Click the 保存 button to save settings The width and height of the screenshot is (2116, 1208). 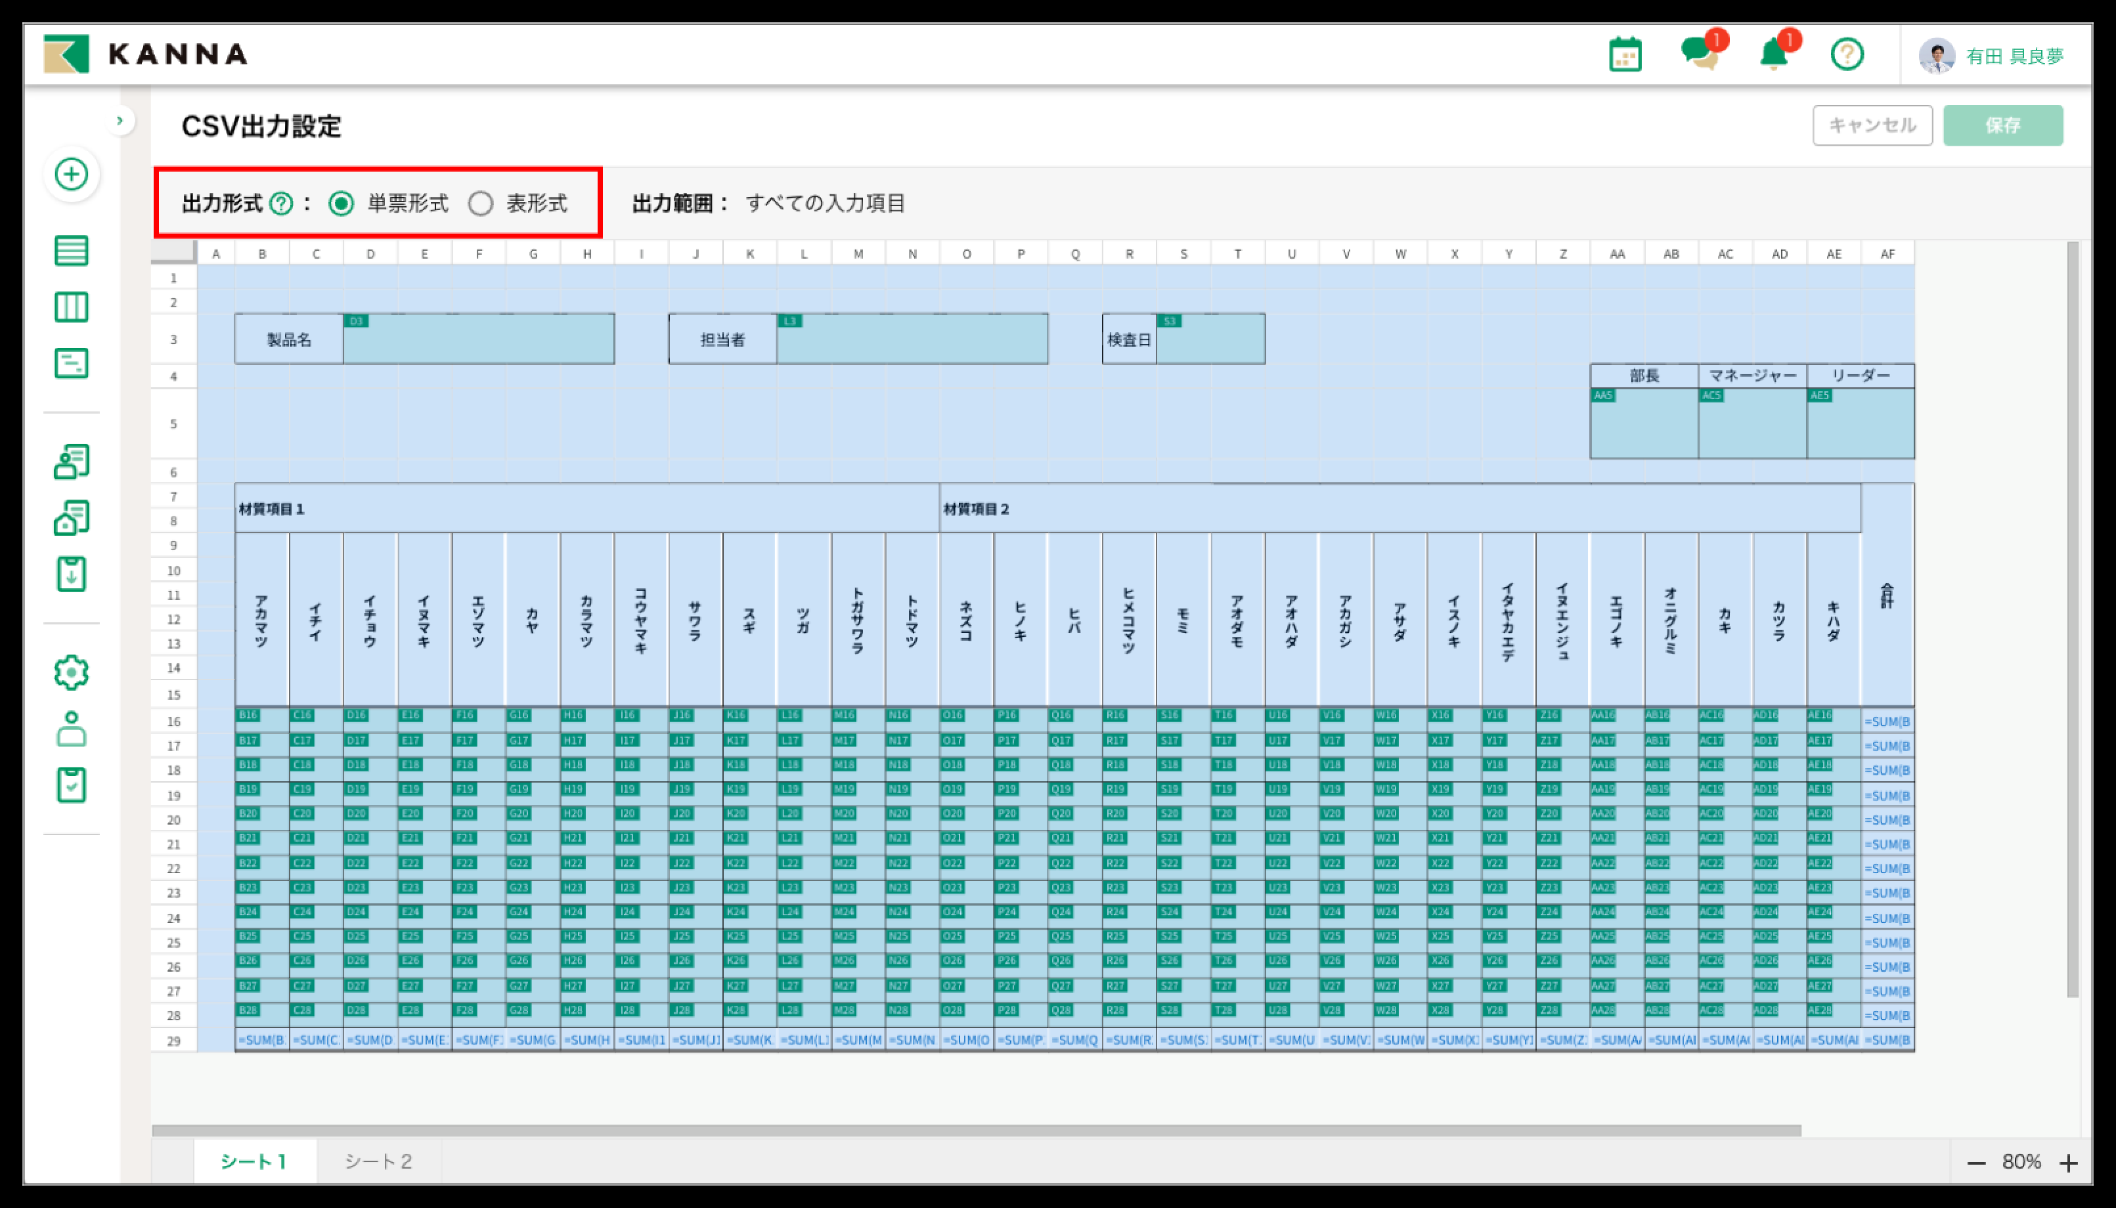click(x=2003, y=125)
